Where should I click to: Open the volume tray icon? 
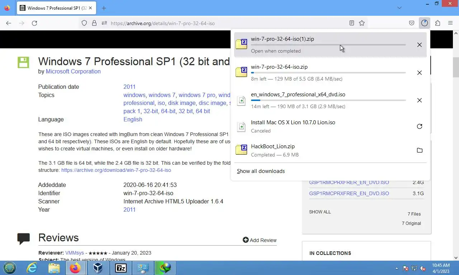click(422, 268)
